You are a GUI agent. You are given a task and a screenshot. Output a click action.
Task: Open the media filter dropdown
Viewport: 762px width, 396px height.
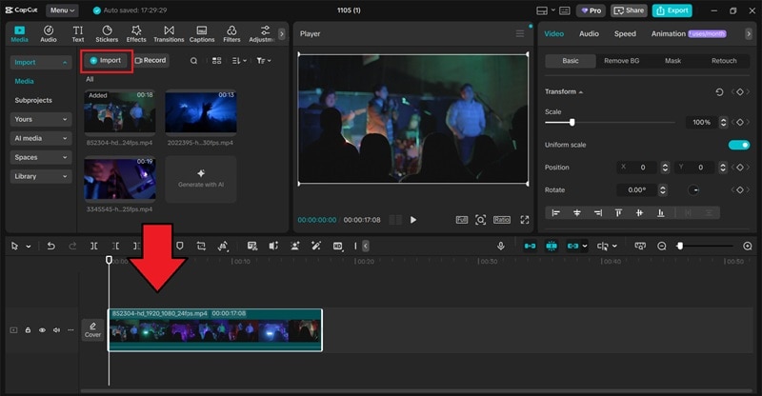point(264,61)
